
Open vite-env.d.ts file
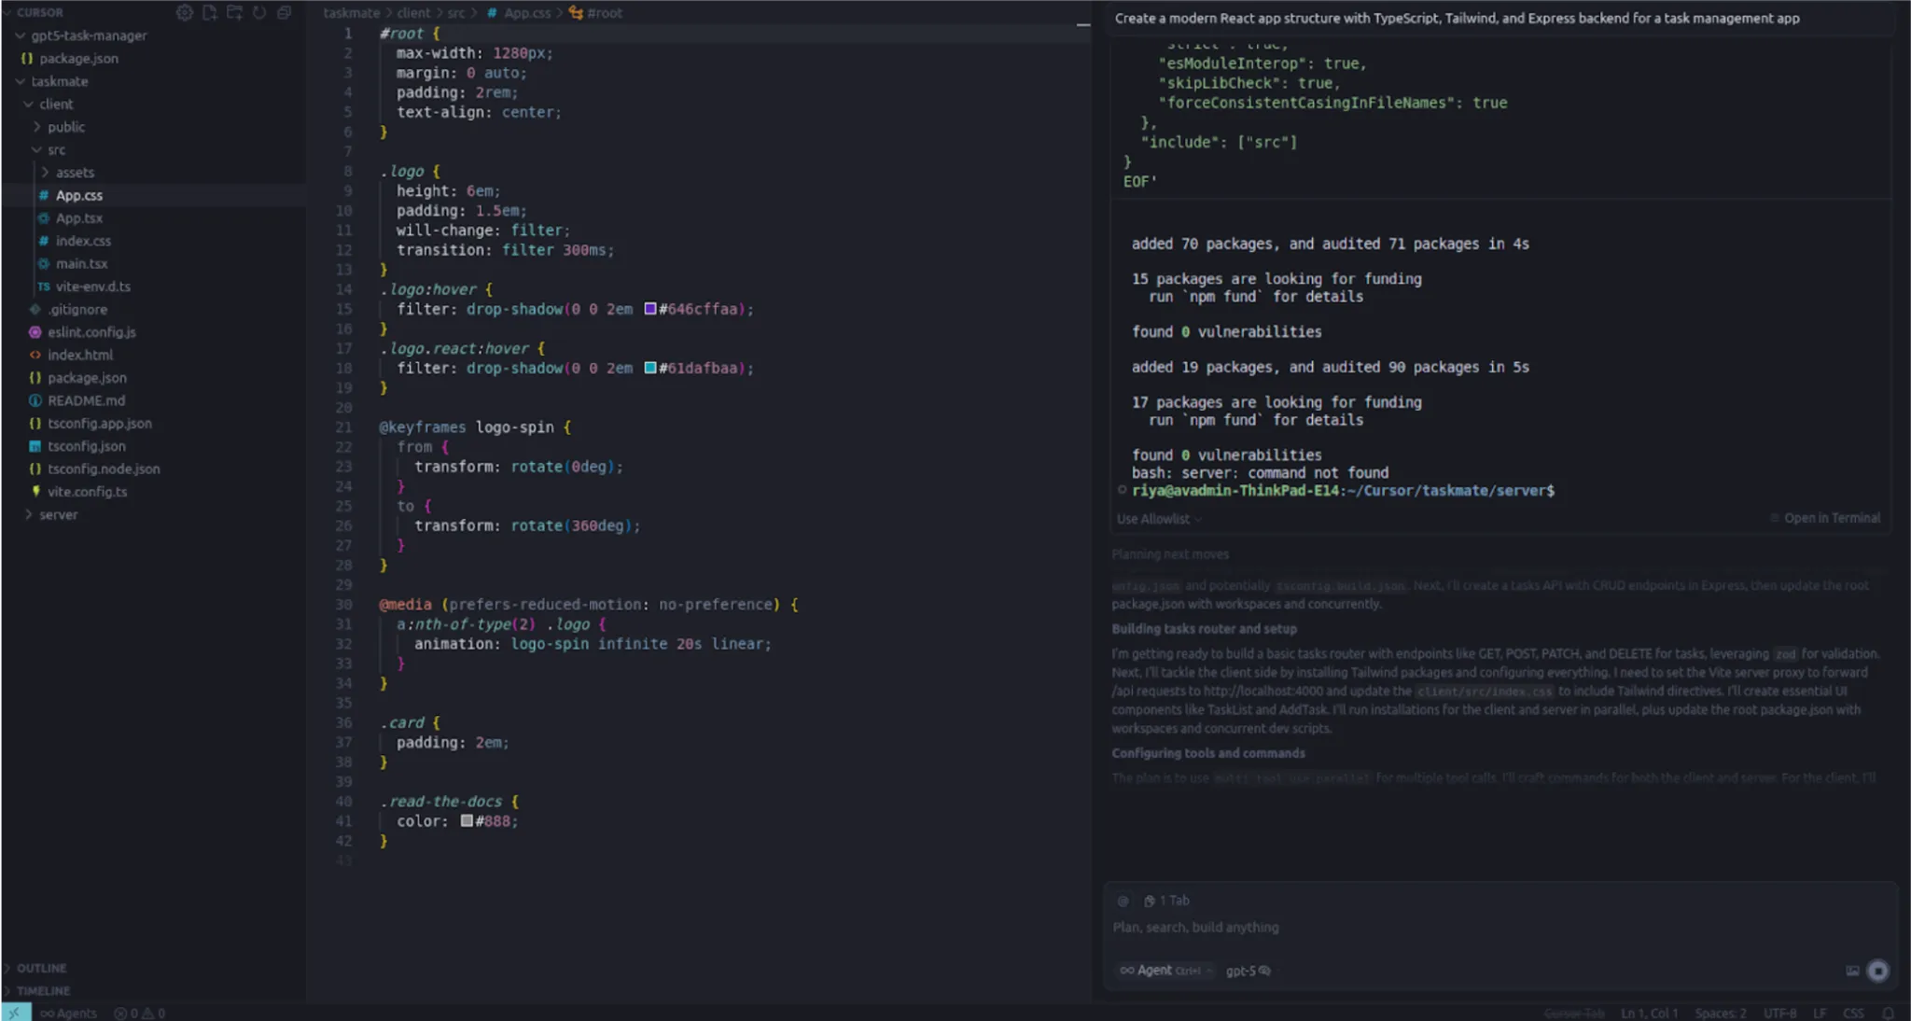(92, 287)
